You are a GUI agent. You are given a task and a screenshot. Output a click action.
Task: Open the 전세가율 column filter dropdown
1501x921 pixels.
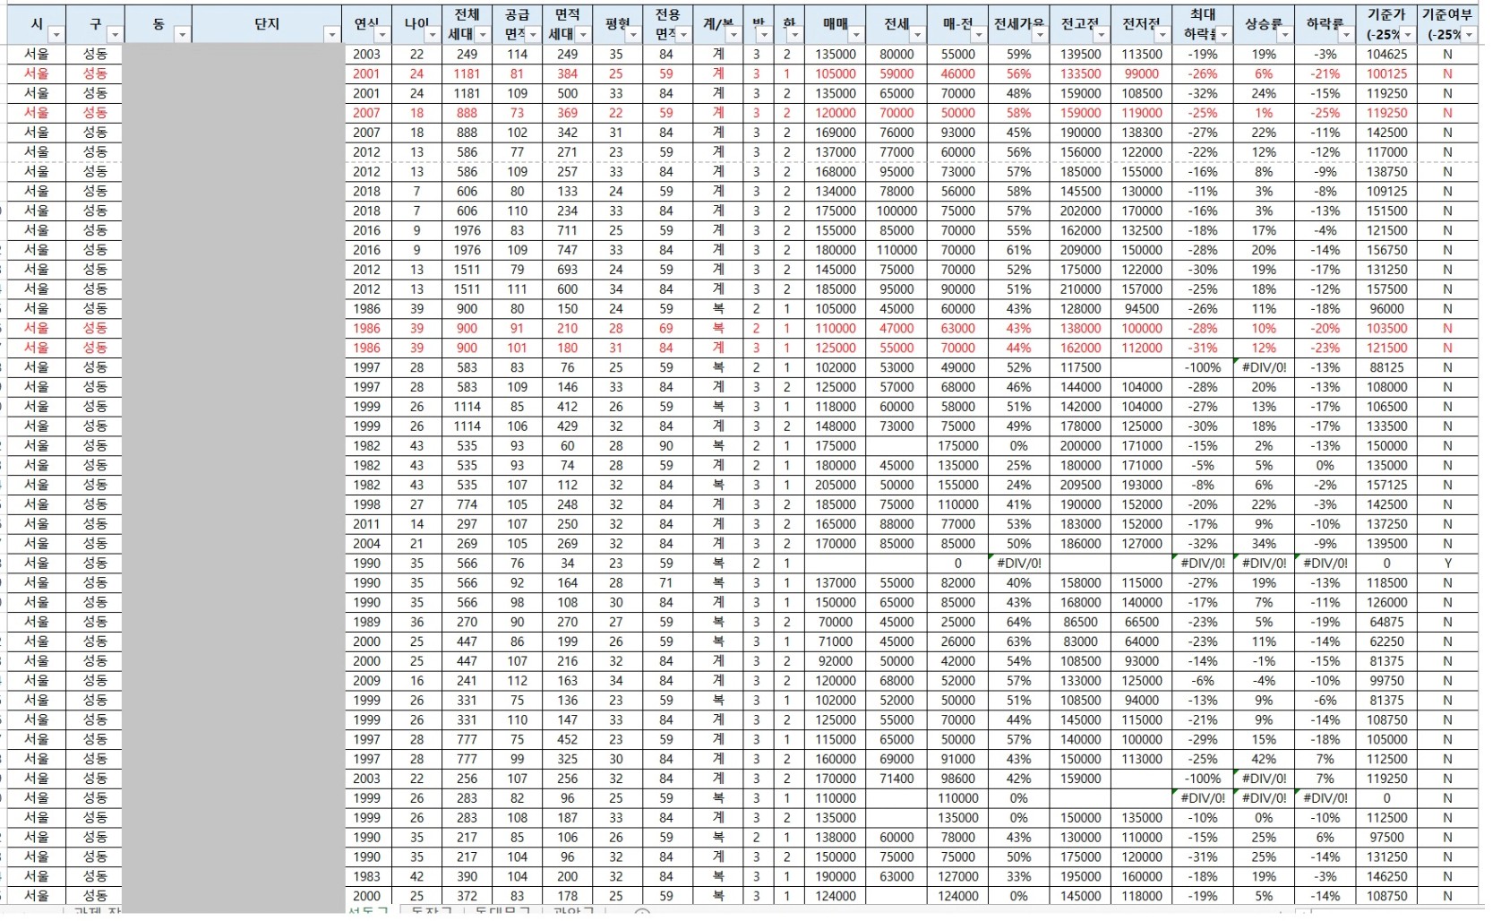(1040, 35)
